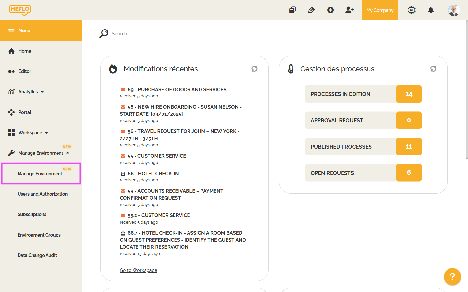The width and height of the screenshot is (468, 292).
Task: Click envelope icon beside 55.2 - Customer Service
Action: pyautogui.click(x=123, y=215)
